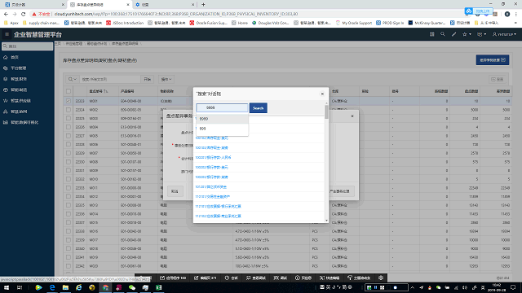Click the Search button in the dialog
Viewport: 522px width, 293px height.
coord(259,108)
